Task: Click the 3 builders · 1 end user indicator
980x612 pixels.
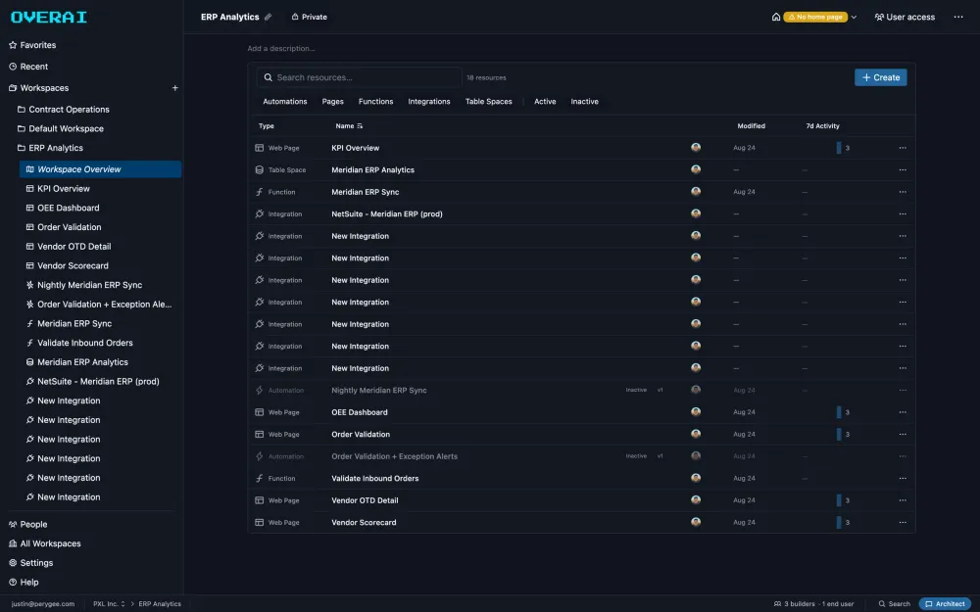Action: (x=813, y=604)
